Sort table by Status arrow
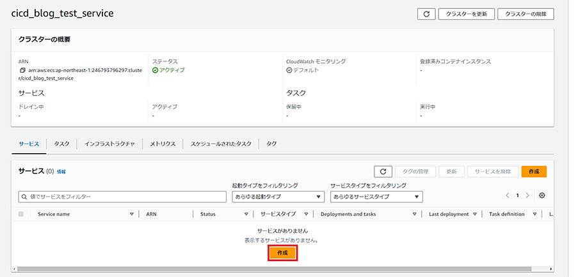 pos(246,214)
